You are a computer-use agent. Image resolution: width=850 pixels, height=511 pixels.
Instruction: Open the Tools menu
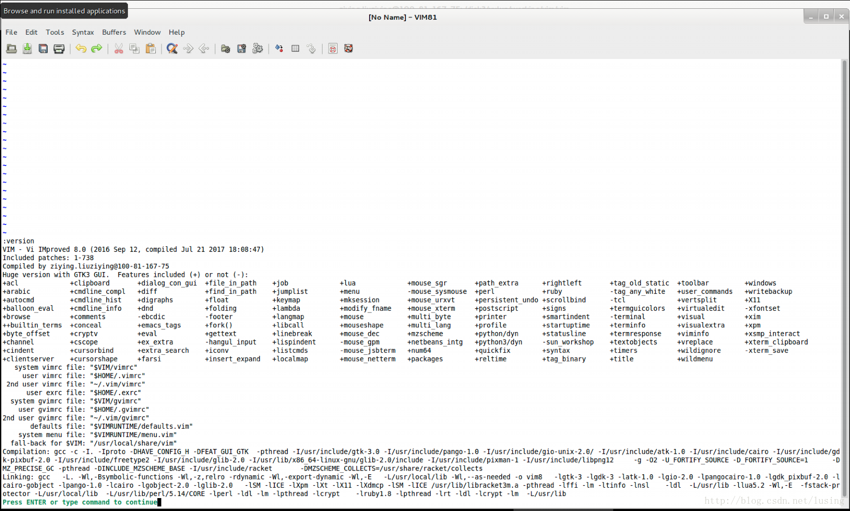tap(55, 32)
